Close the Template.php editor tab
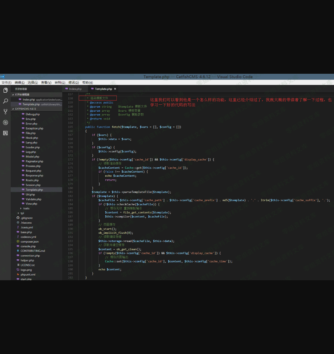 click(115, 89)
